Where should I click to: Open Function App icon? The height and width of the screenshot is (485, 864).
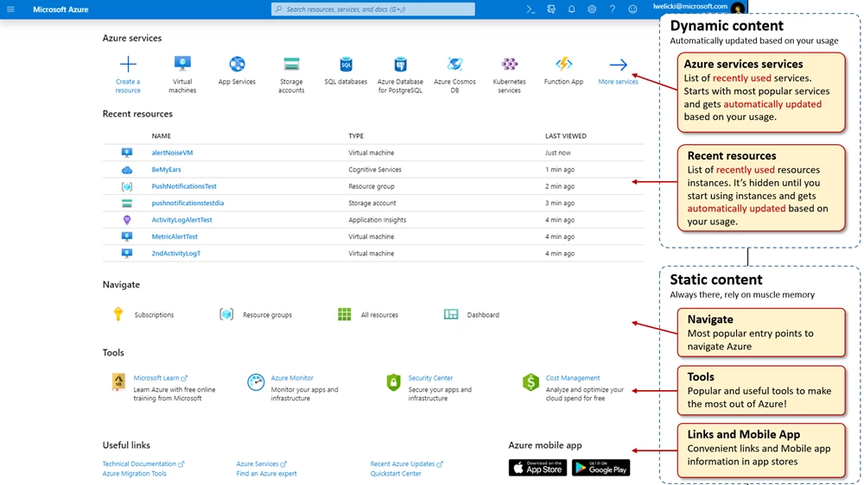click(x=563, y=64)
